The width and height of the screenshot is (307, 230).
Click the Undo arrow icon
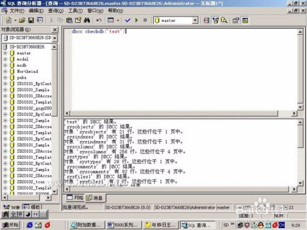point(99,20)
